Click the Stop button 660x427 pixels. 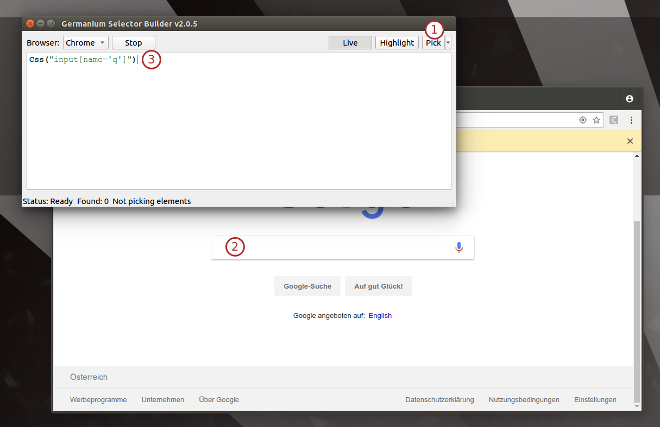pos(134,43)
